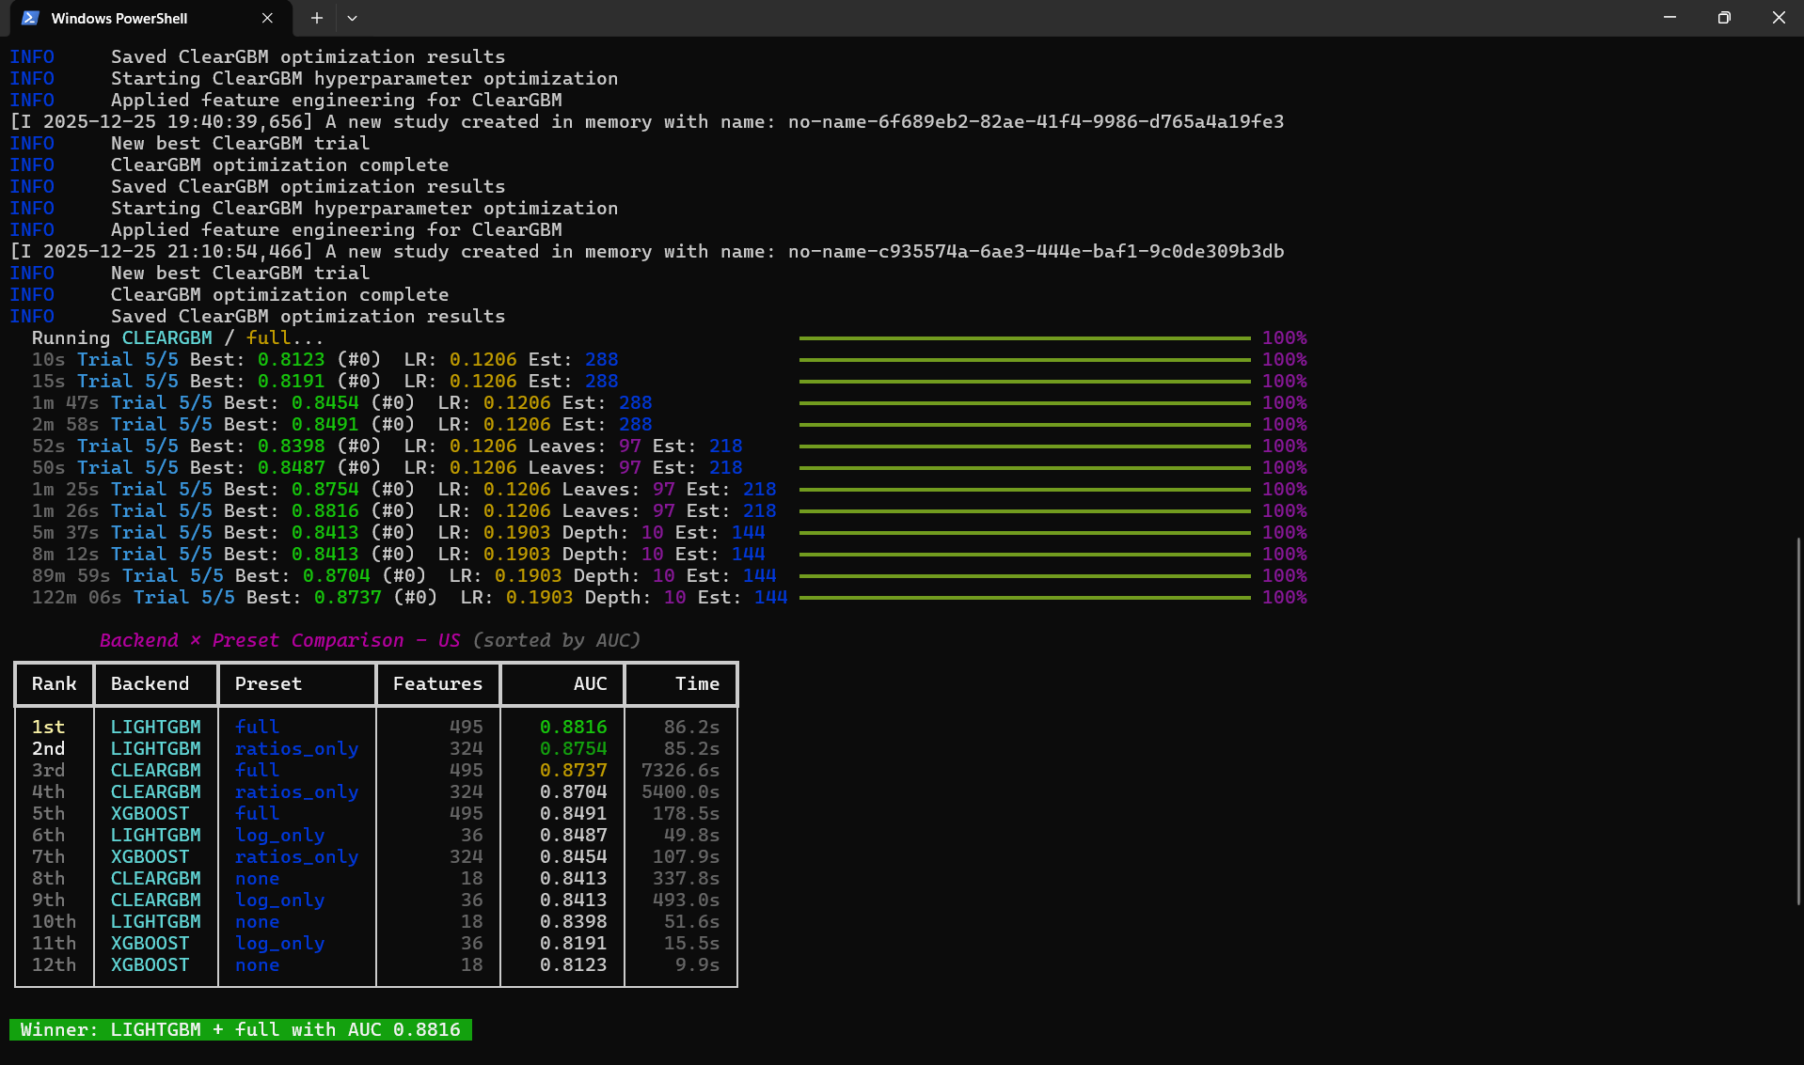Viewport: 1804px width, 1065px height.
Task: Click the terminal vertical scrollbar thumb
Action: pyautogui.click(x=1798, y=721)
